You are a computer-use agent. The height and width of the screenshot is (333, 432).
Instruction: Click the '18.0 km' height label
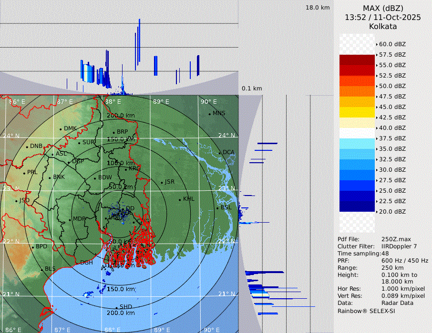pyautogui.click(x=318, y=8)
